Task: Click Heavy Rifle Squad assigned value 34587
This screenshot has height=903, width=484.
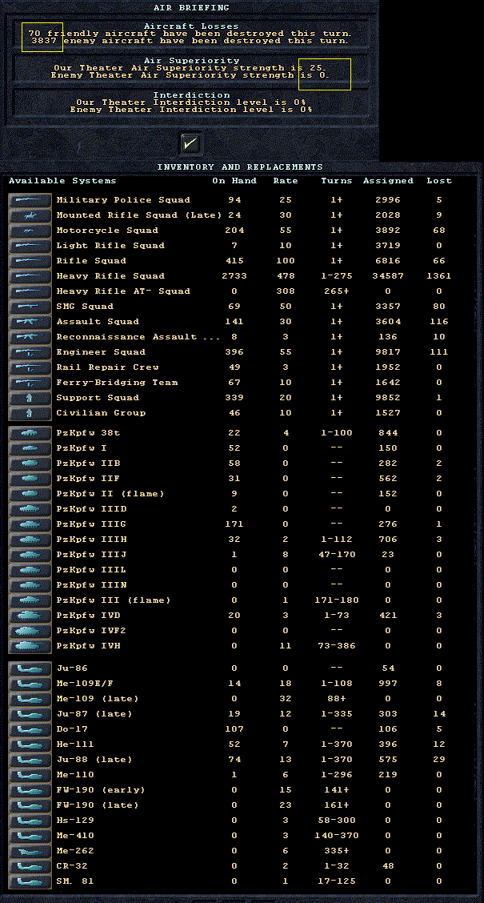Action: 388,276
